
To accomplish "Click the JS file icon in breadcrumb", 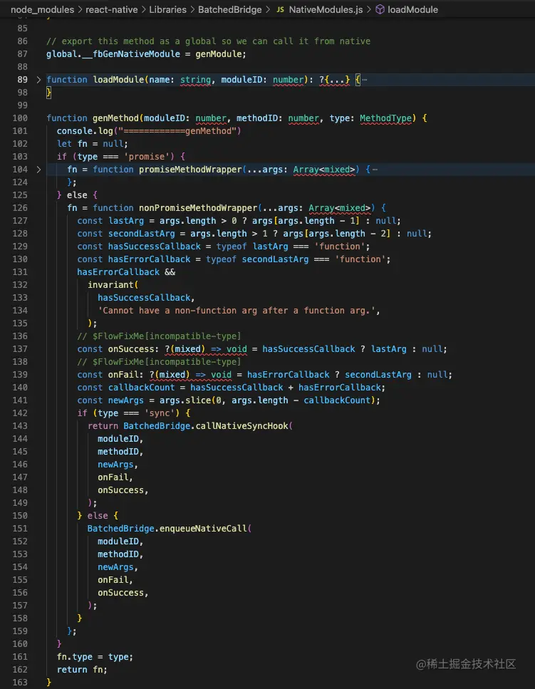I will [x=280, y=9].
